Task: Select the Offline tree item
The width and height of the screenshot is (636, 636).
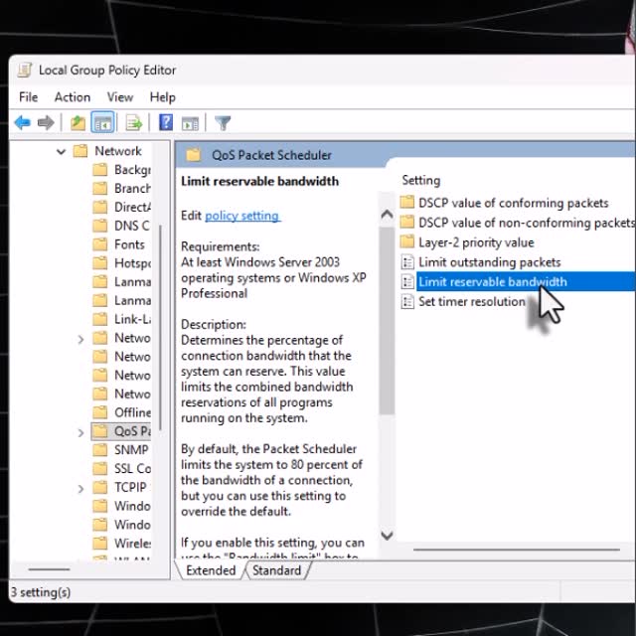Action: coord(132,412)
